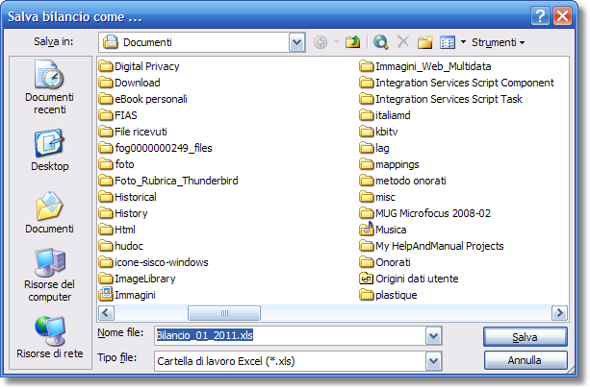Select the fog0000000249_files folder
Viewport: 590px width, 389px height.
(x=156, y=148)
